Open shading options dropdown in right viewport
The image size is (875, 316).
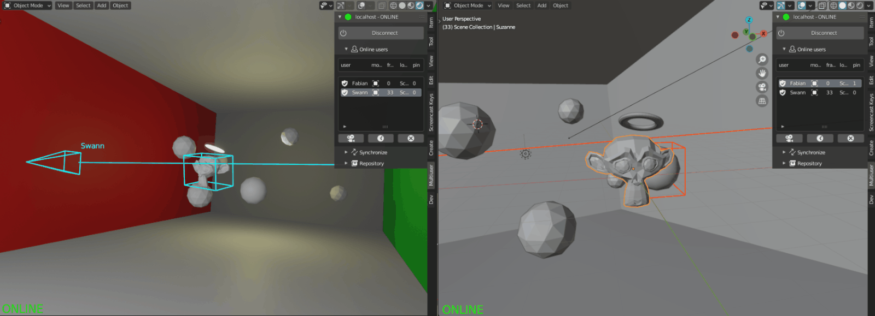click(868, 5)
